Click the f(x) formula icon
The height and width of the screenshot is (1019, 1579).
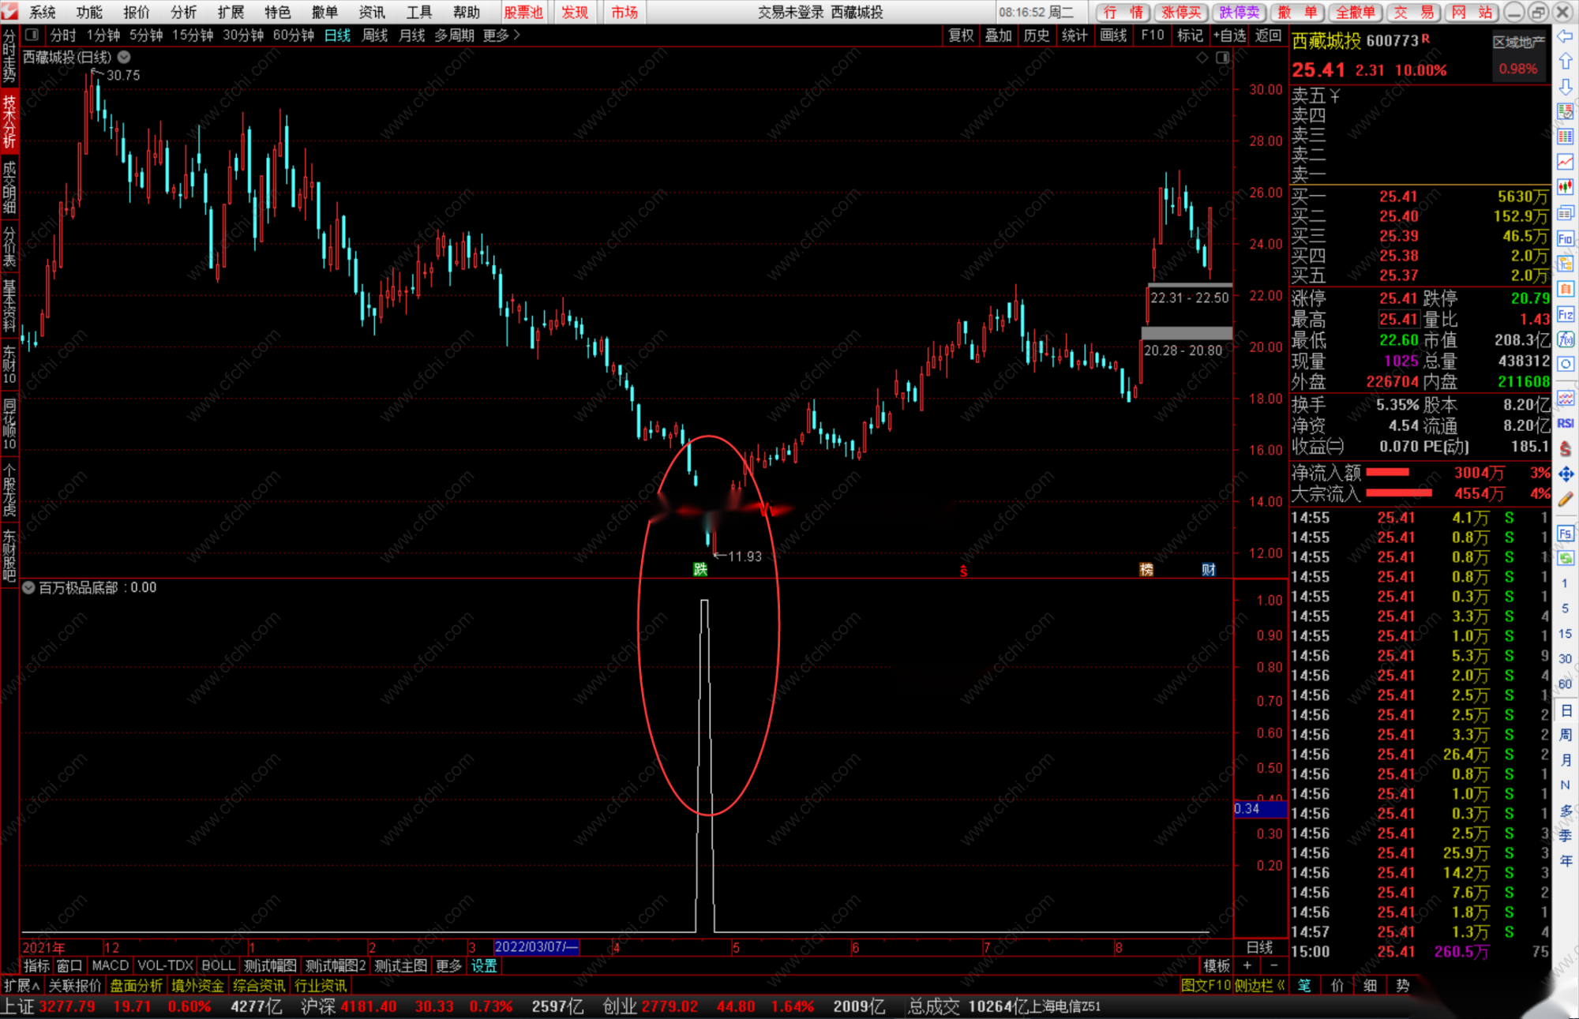(x=1566, y=339)
